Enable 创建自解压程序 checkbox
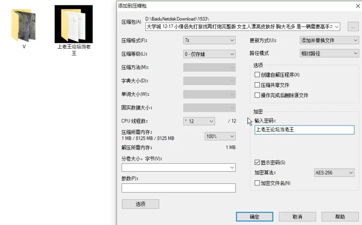This screenshot has height=225, width=362. (x=257, y=75)
